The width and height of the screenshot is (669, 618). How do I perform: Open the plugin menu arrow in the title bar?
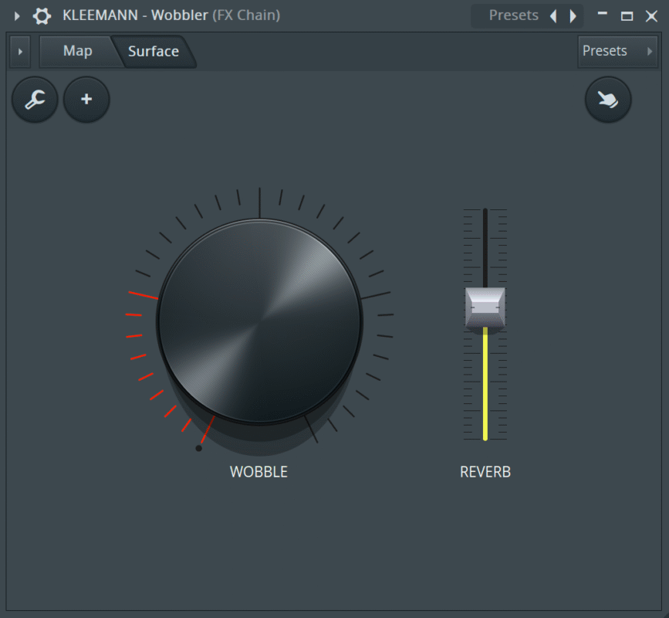click(x=17, y=15)
